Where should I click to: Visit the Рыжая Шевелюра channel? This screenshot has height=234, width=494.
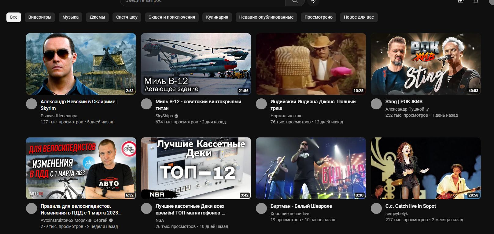tap(59, 116)
